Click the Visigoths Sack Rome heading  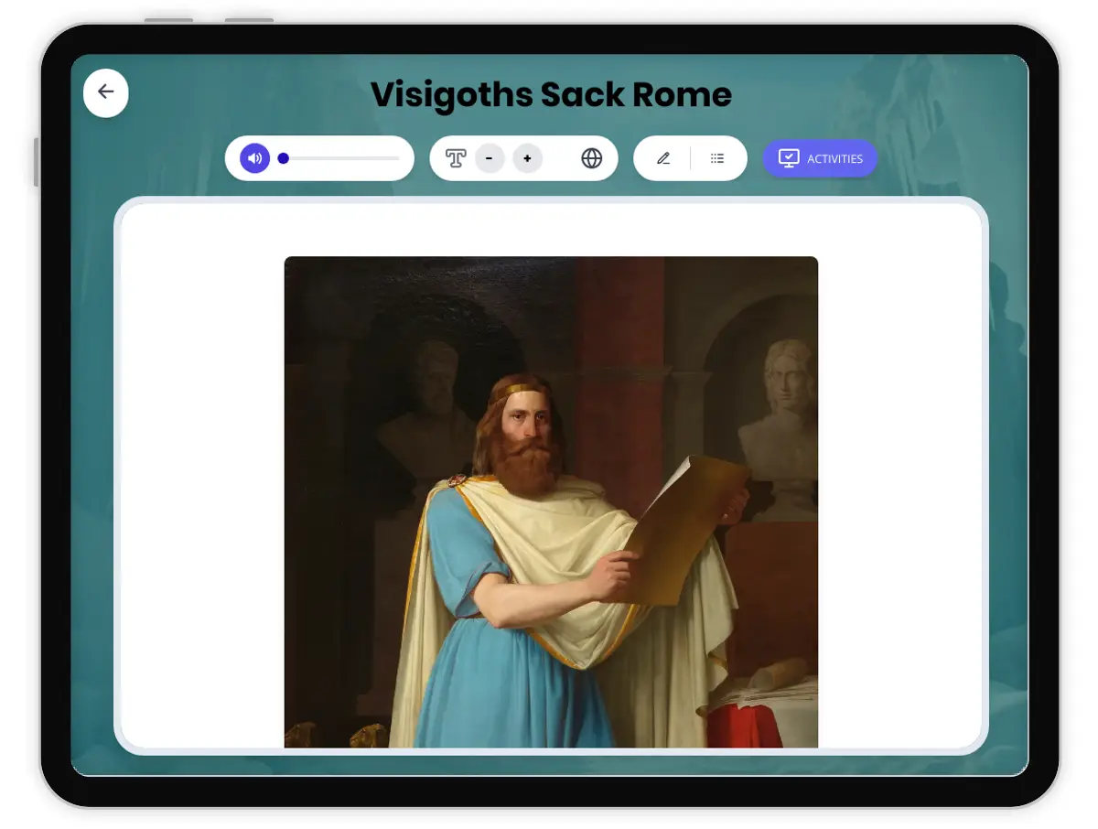[551, 94]
